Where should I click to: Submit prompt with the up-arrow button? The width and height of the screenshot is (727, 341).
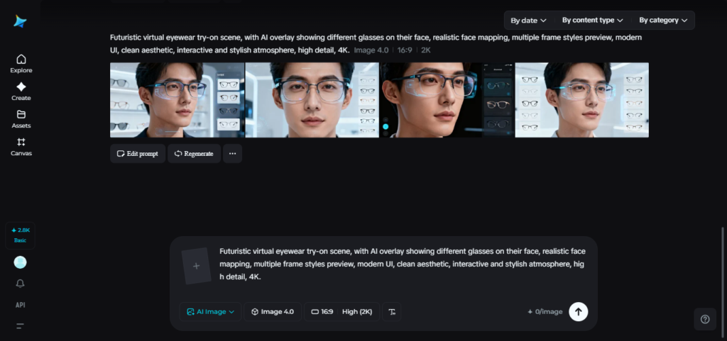[x=578, y=311]
